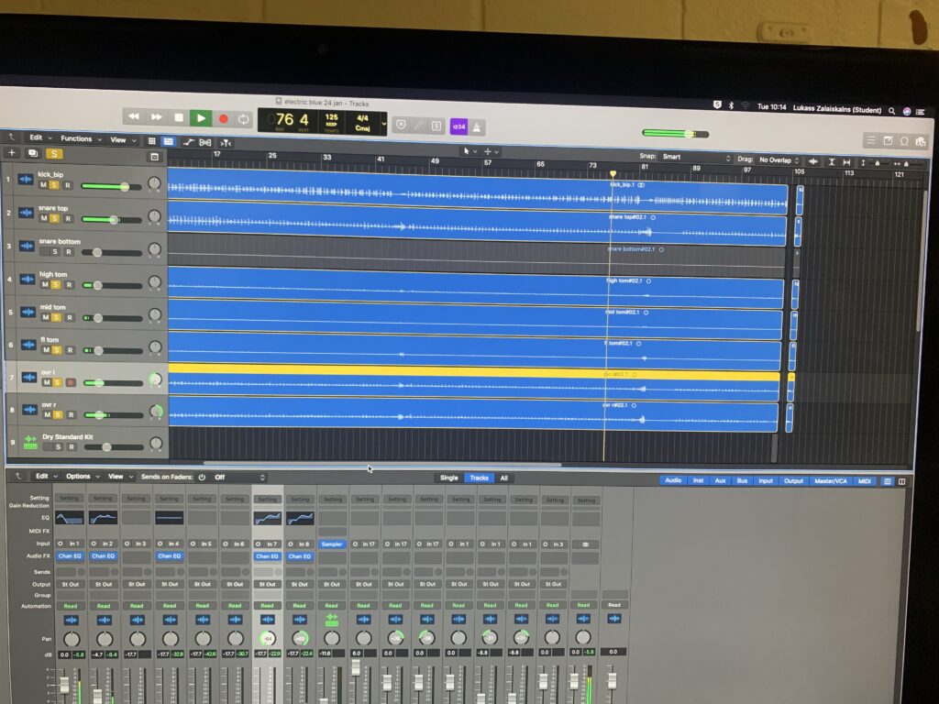The width and height of the screenshot is (939, 704).
Task: Stop playback with the Stop button
Action: [179, 117]
